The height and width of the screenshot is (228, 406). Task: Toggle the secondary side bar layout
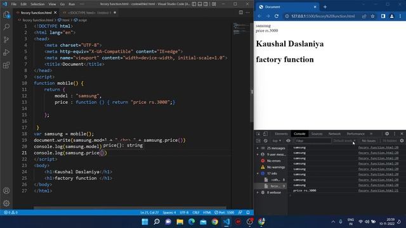coord(206,4)
